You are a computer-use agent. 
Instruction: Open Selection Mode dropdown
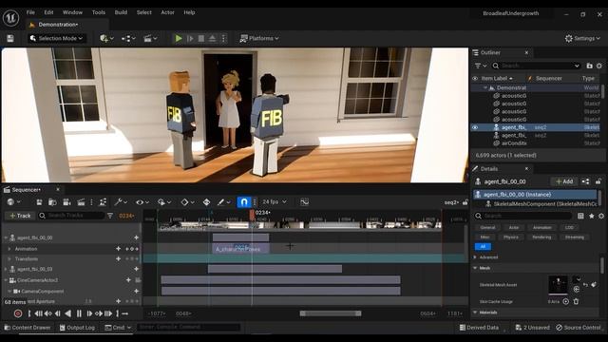point(57,38)
